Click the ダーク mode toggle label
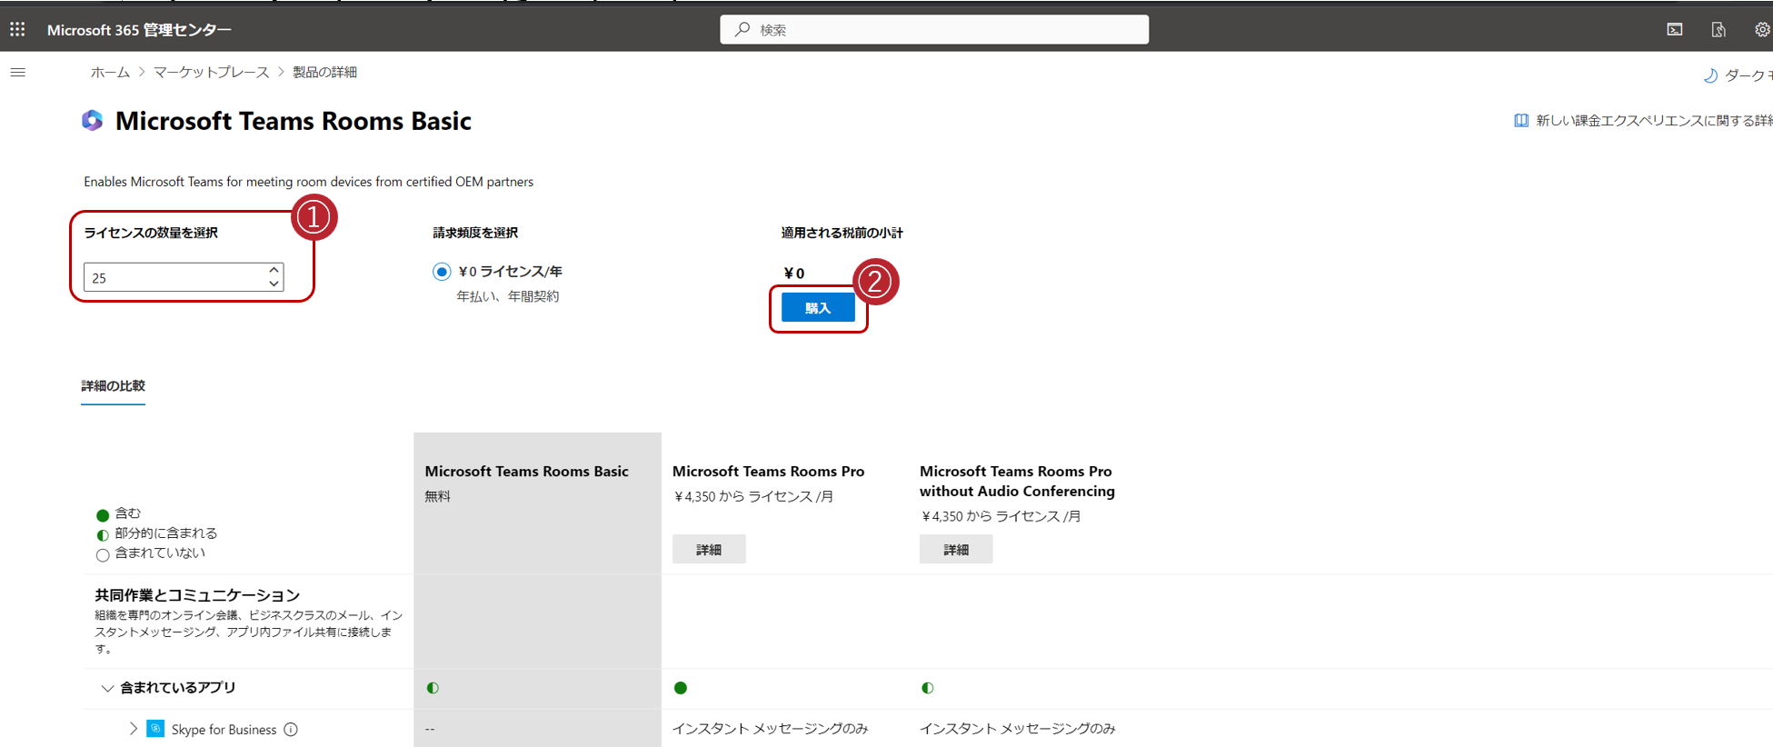1773x747 pixels. point(1748,75)
